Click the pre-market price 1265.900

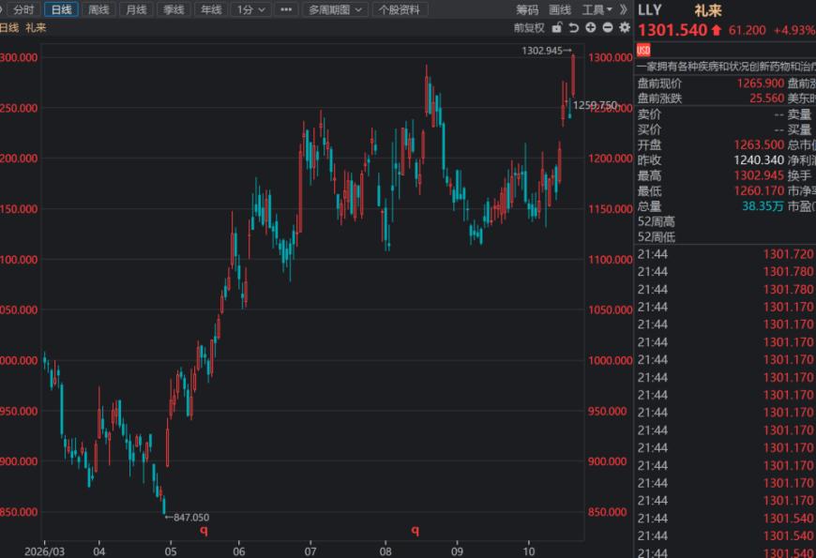coord(760,83)
